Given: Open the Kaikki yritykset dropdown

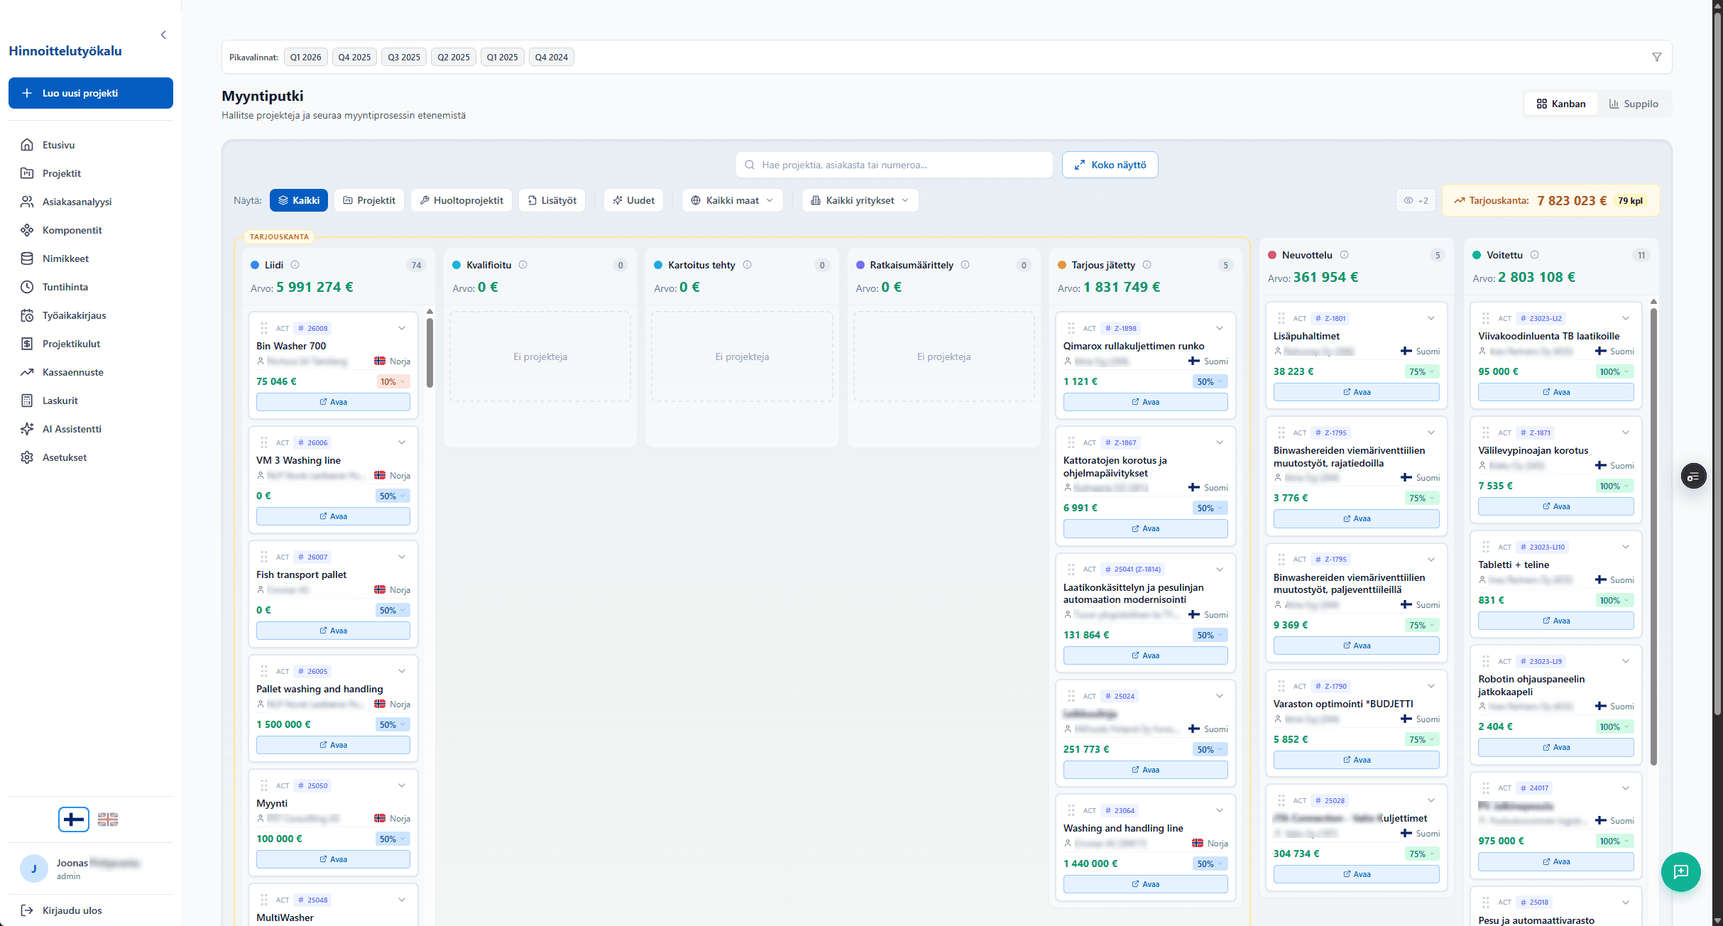Looking at the screenshot, I should pyautogui.click(x=860, y=200).
